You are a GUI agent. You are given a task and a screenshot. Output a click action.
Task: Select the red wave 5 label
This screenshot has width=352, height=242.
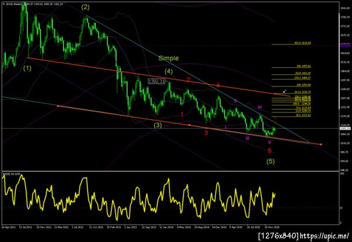click(x=270, y=151)
